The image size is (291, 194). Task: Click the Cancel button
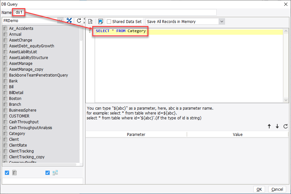277,189
